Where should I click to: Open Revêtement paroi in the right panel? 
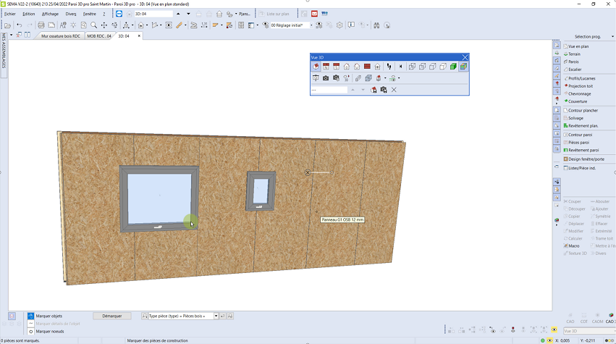click(583, 150)
